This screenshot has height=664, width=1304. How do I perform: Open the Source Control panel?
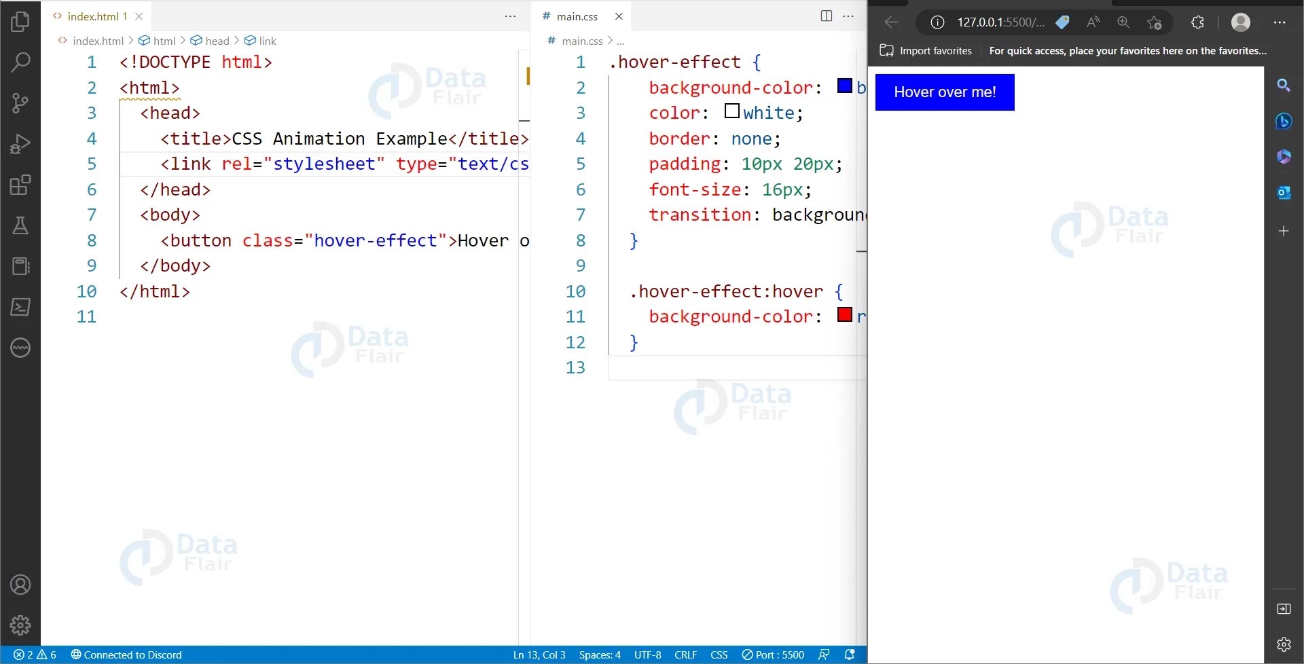point(20,103)
